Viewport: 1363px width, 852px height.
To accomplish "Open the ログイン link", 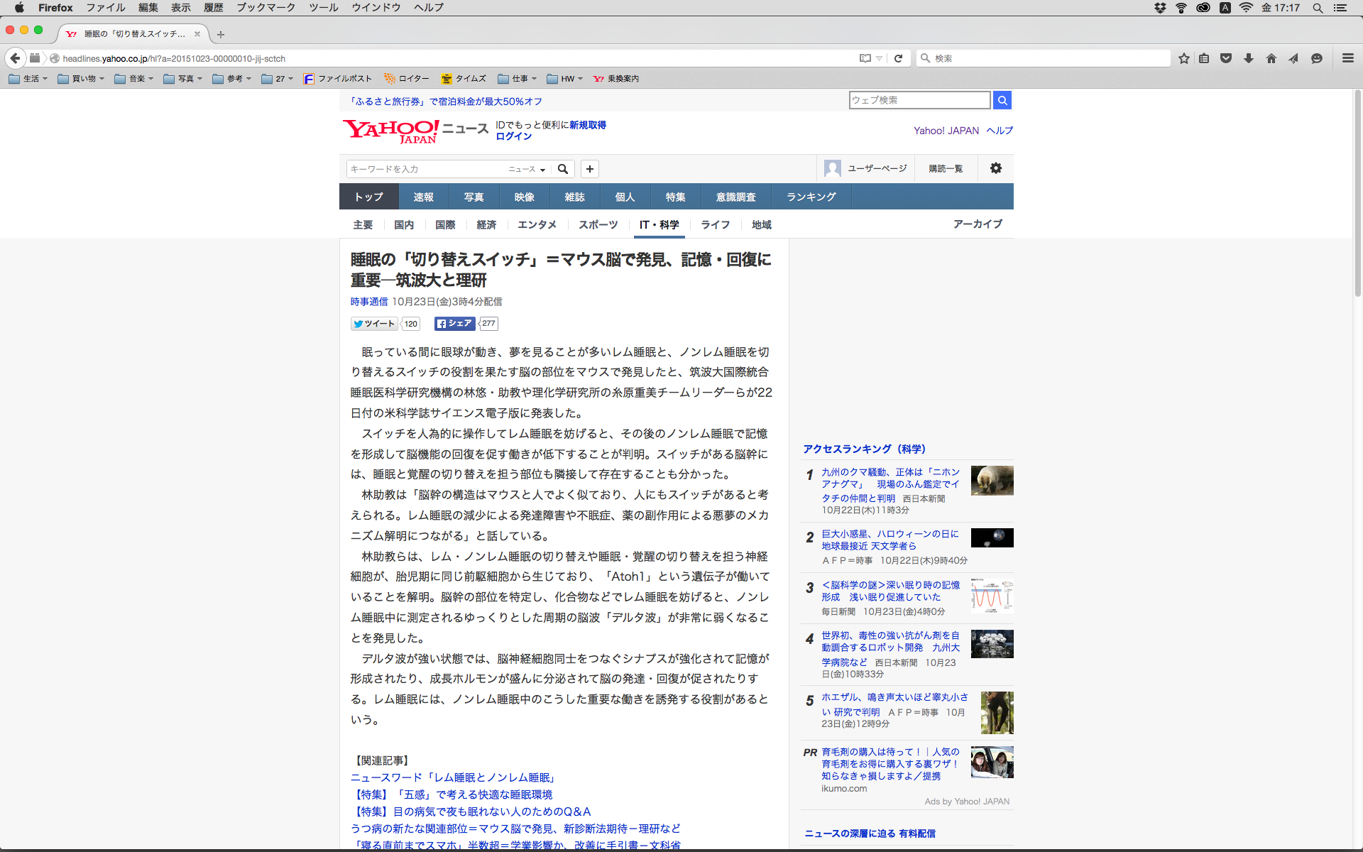I will click(x=513, y=136).
